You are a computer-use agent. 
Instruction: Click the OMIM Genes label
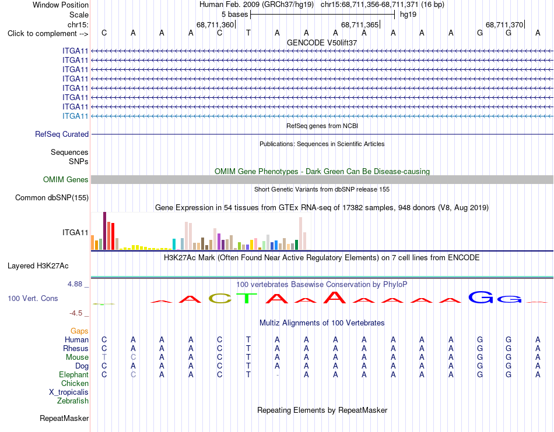(66, 179)
